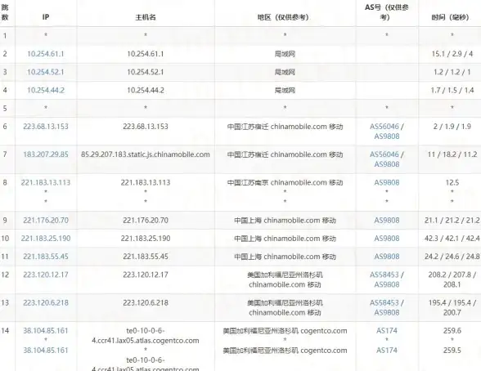
Task: Click AS9808 link in hop 12 row
Action: (x=386, y=284)
